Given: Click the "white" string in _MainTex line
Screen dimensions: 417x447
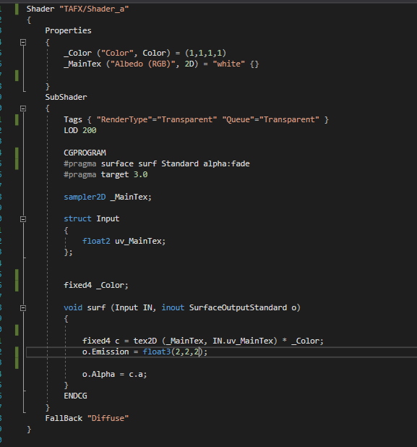Looking at the screenshot, I should [x=228, y=64].
